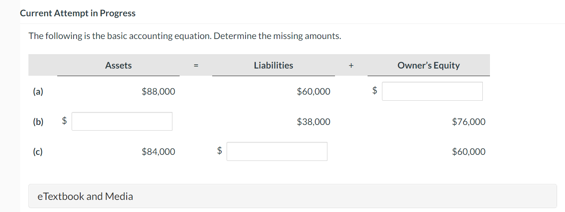This screenshot has width=565, height=212.
Task: Click the Liabilities column header
Action: click(x=274, y=65)
